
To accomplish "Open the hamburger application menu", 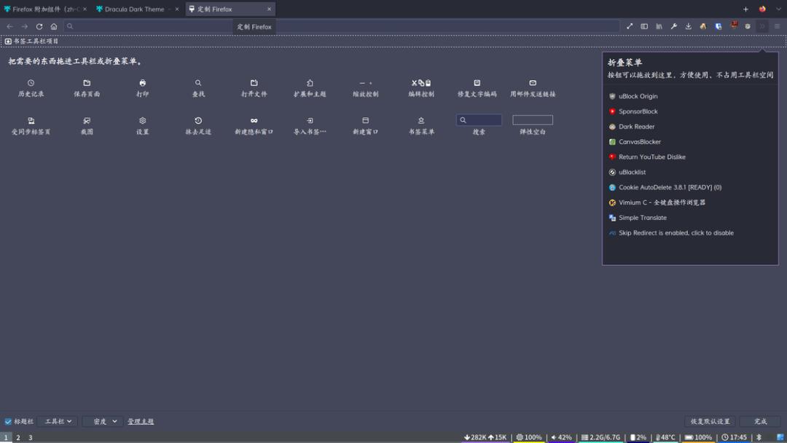I will click(x=777, y=26).
